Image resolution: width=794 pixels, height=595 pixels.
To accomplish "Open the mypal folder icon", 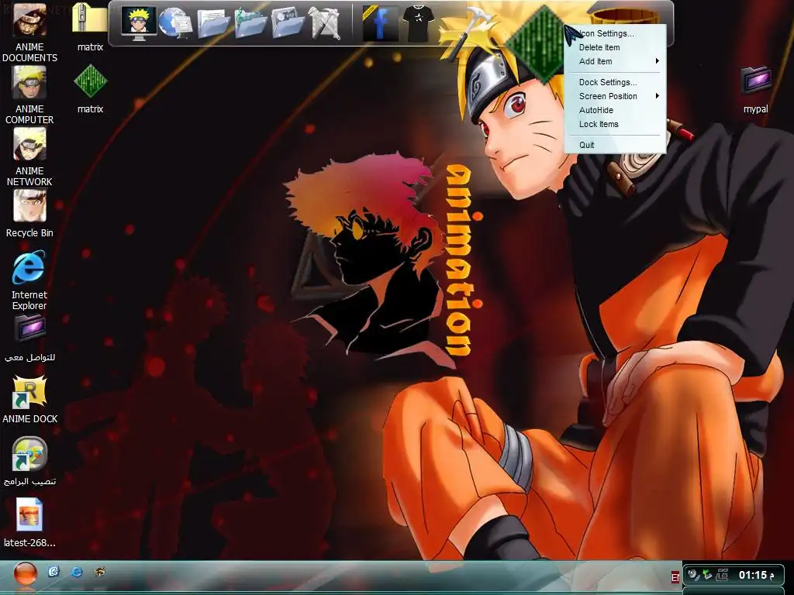I will pyautogui.click(x=755, y=90).
